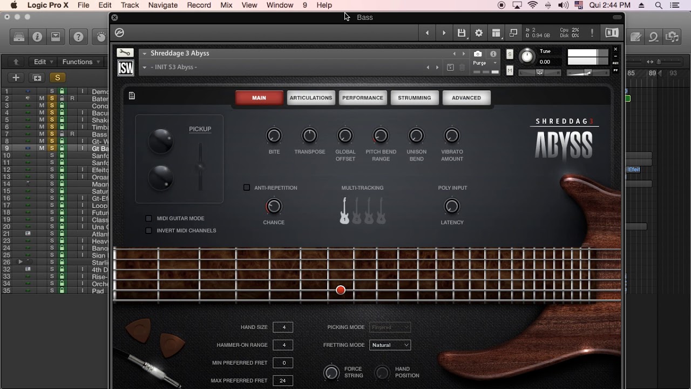This screenshot has width=691, height=389.
Task: Click the Native Instruments logo
Action: [x=612, y=33]
